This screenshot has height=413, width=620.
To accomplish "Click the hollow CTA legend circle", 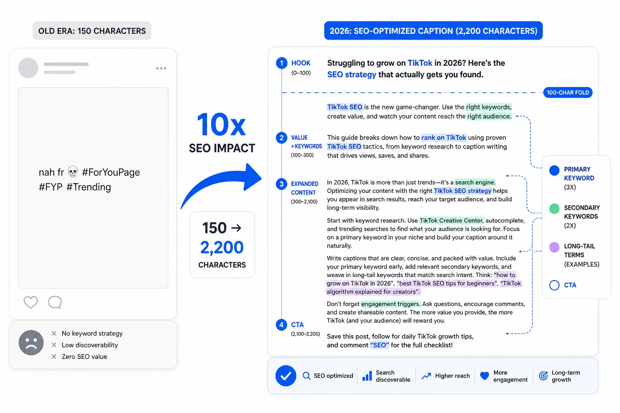I will point(555,285).
